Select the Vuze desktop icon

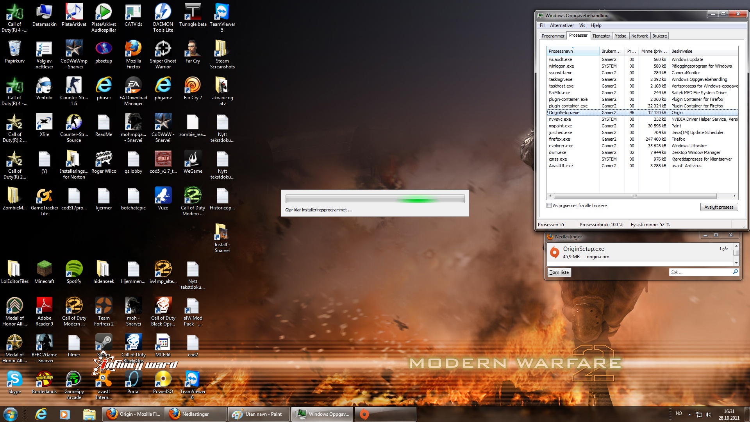(x=163, y=199)
